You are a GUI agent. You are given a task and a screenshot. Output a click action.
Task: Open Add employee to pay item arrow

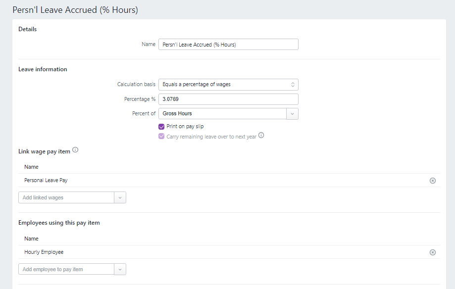pos(120,270)
